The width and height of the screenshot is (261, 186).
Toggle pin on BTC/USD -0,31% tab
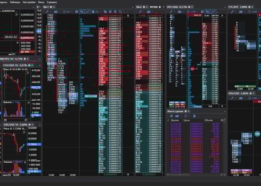pos(189,7)
